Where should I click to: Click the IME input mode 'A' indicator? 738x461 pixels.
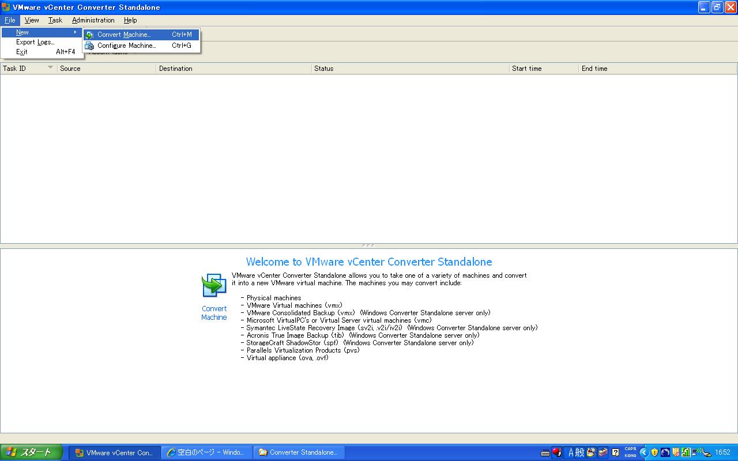571,452
